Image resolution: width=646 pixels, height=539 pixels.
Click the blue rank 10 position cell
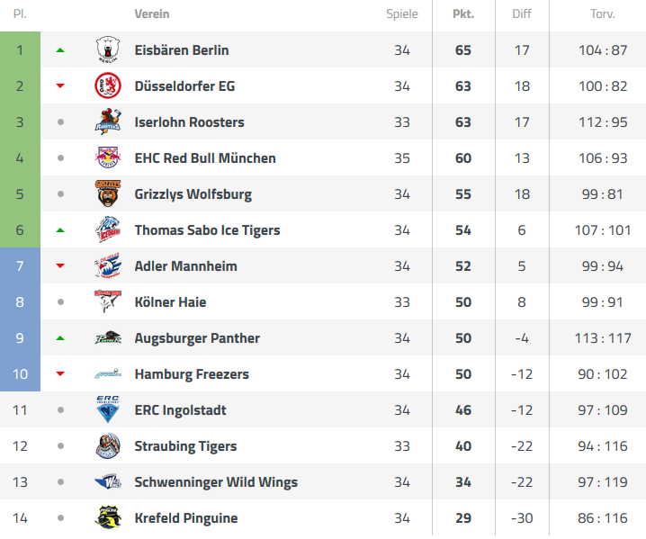tap(20, 373)
